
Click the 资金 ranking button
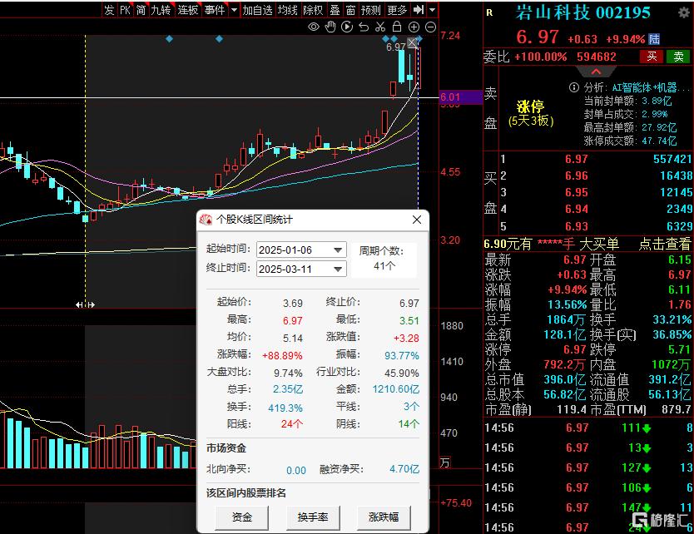click(241, 517)
